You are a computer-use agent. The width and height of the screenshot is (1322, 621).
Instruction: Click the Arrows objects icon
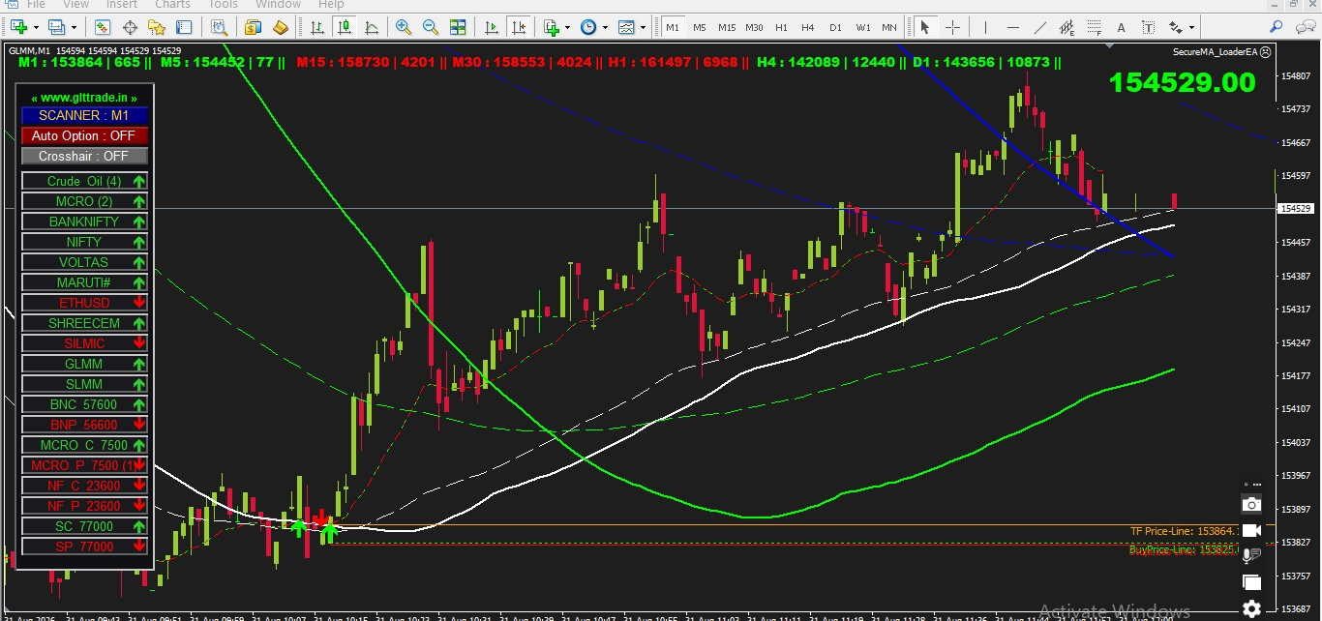pos(1176,27)
